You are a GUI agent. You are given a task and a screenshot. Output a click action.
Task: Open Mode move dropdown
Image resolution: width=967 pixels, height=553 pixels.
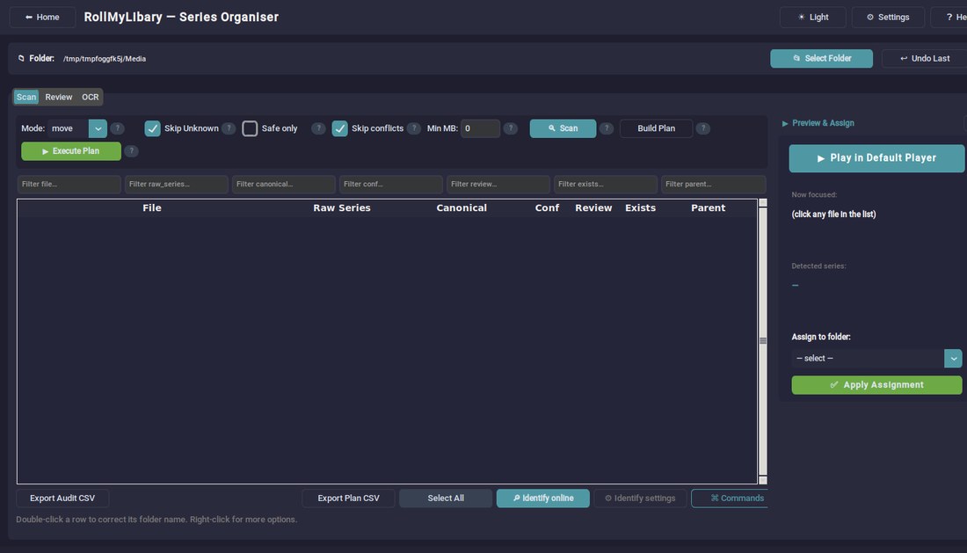pyautogui.click(x=98, y=128)
